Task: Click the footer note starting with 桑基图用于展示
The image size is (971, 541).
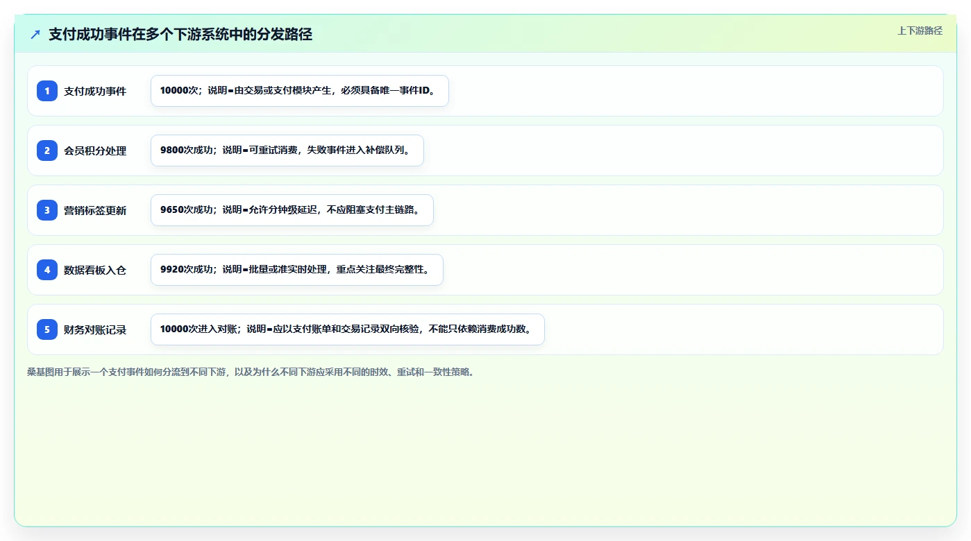Action: [251, 372]
